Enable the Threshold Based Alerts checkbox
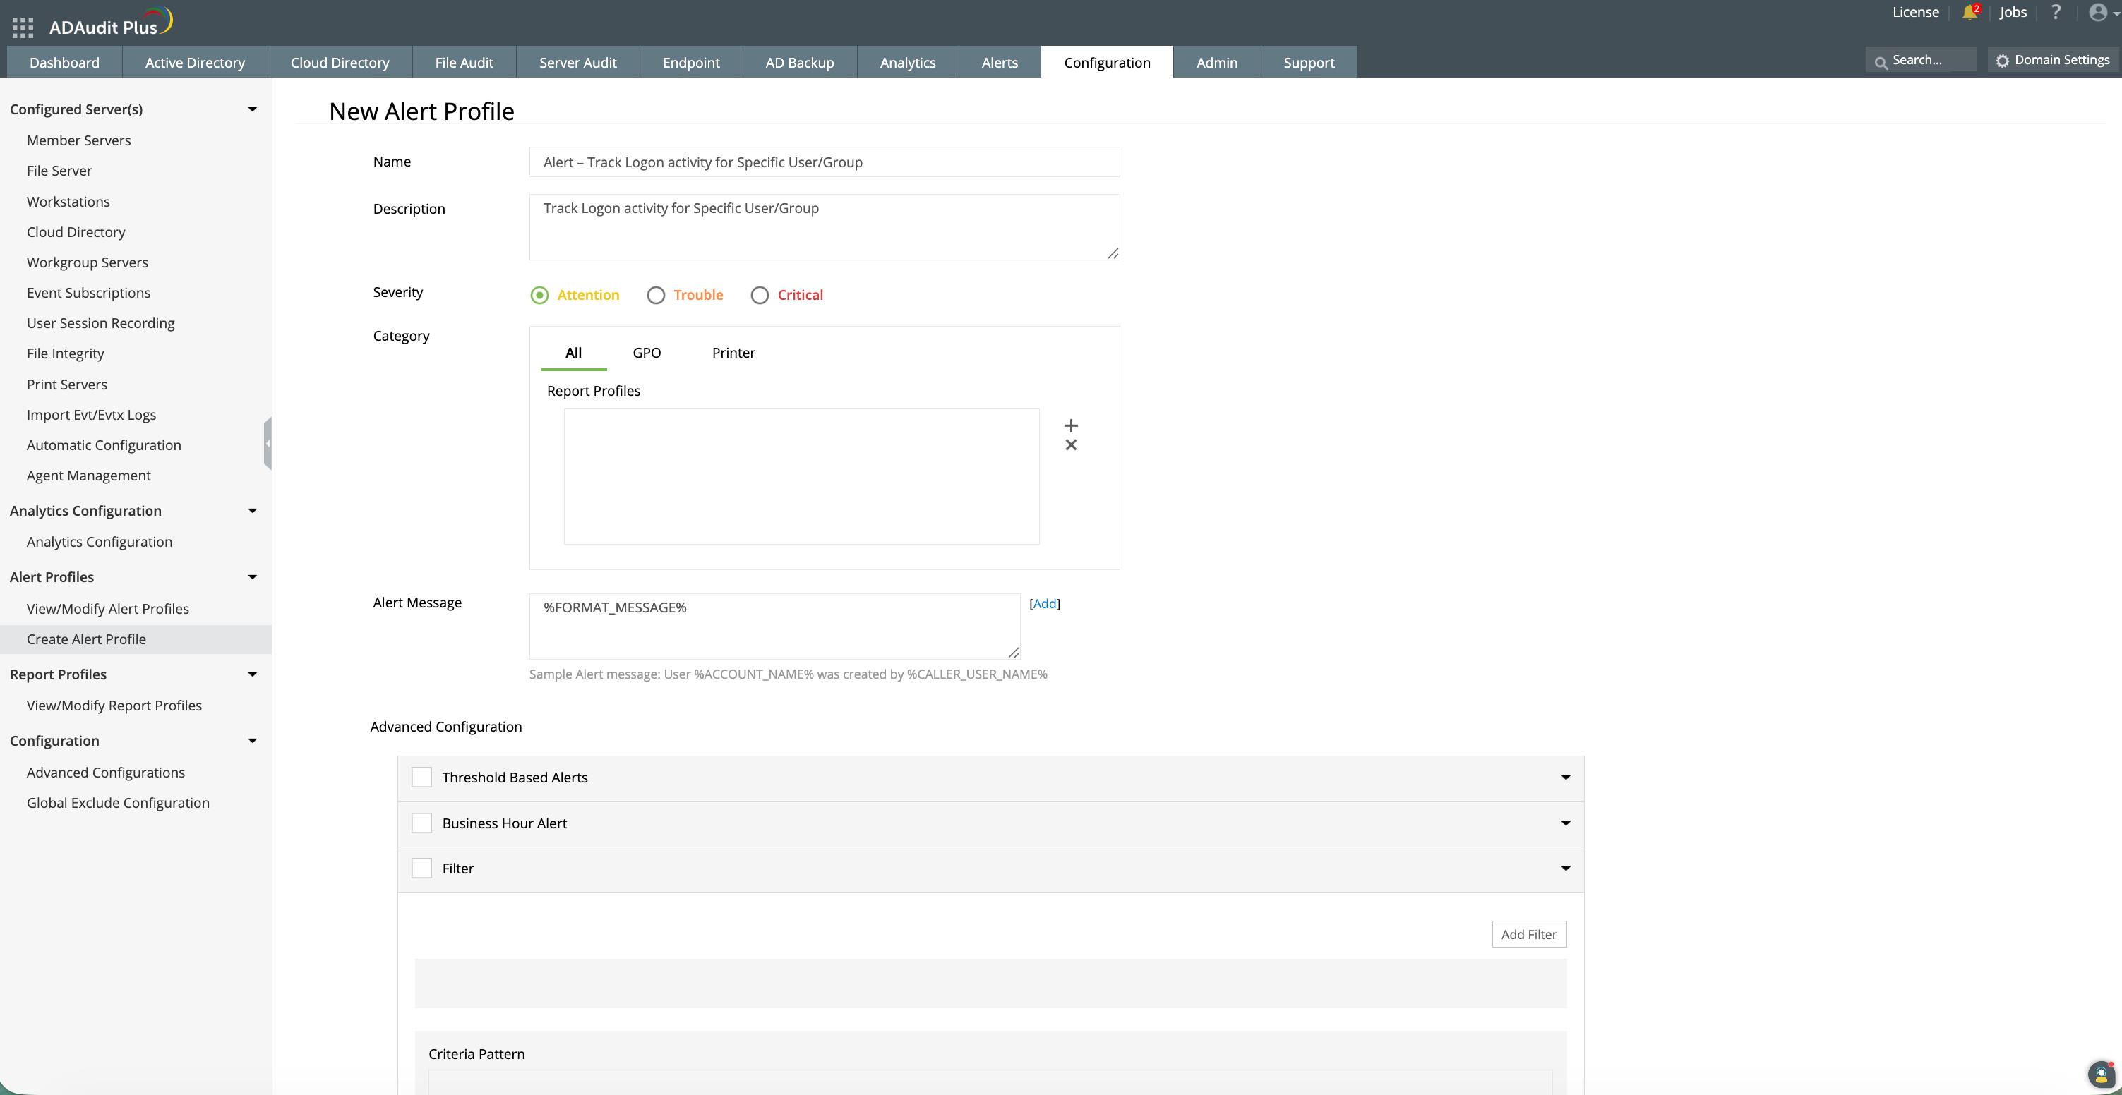 421,778
